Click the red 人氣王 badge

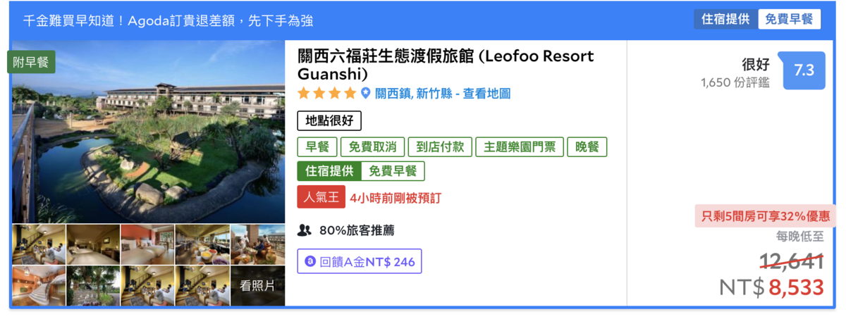click(321, 197)
